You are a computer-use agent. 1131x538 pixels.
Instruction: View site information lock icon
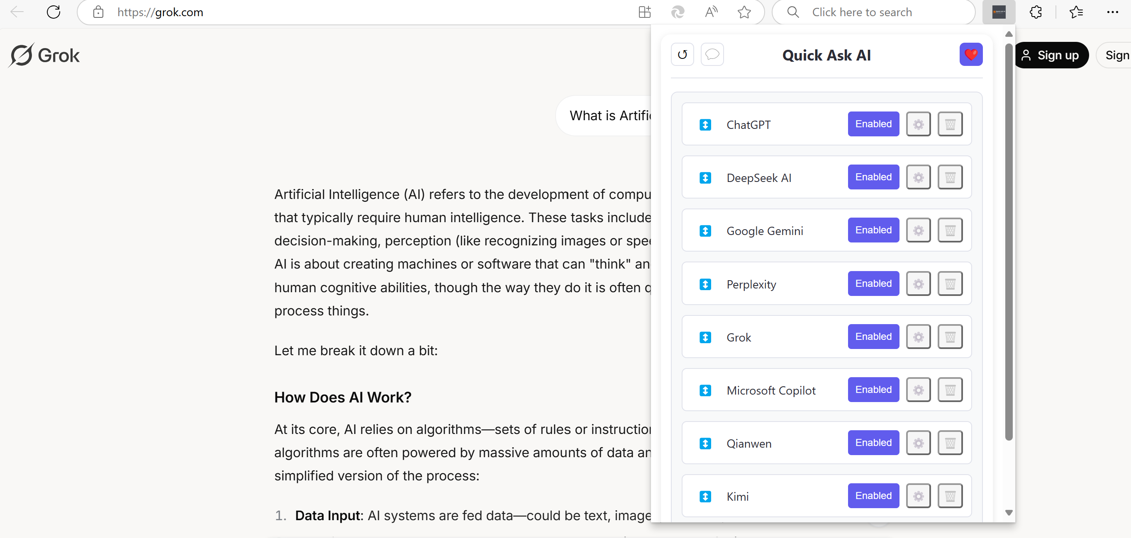[98, 12]
